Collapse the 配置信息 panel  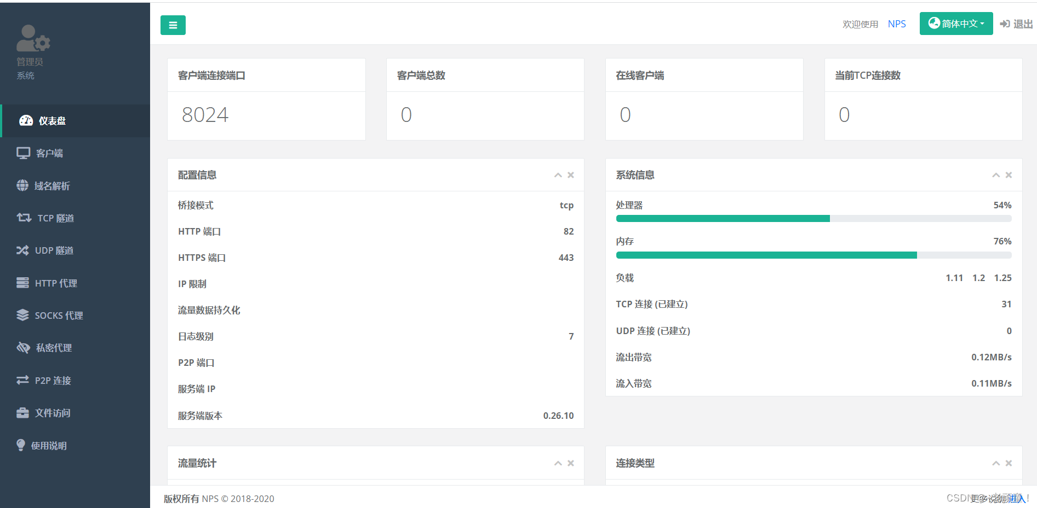(558, 175)
